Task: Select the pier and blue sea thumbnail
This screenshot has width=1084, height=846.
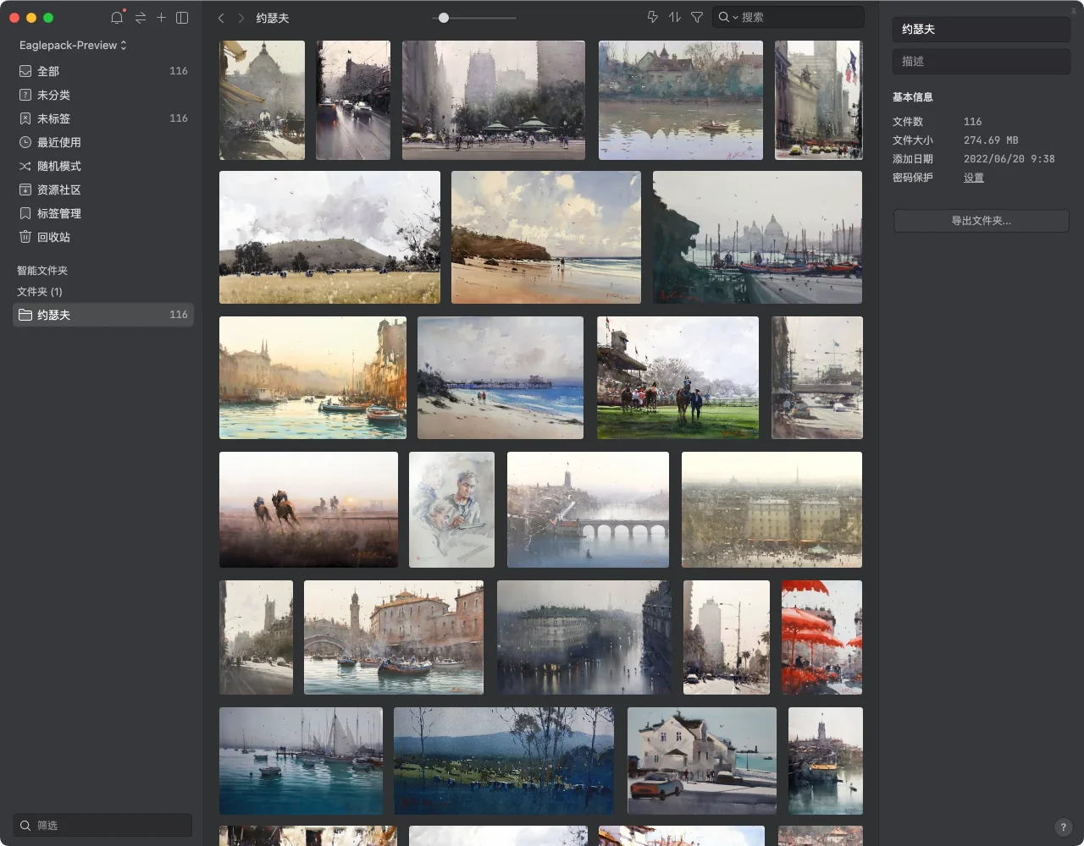Action: pyautogui.click(x=501, y=377)
